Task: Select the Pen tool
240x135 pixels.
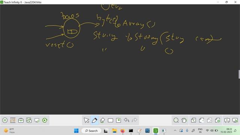Action: (x=94, y=120)
